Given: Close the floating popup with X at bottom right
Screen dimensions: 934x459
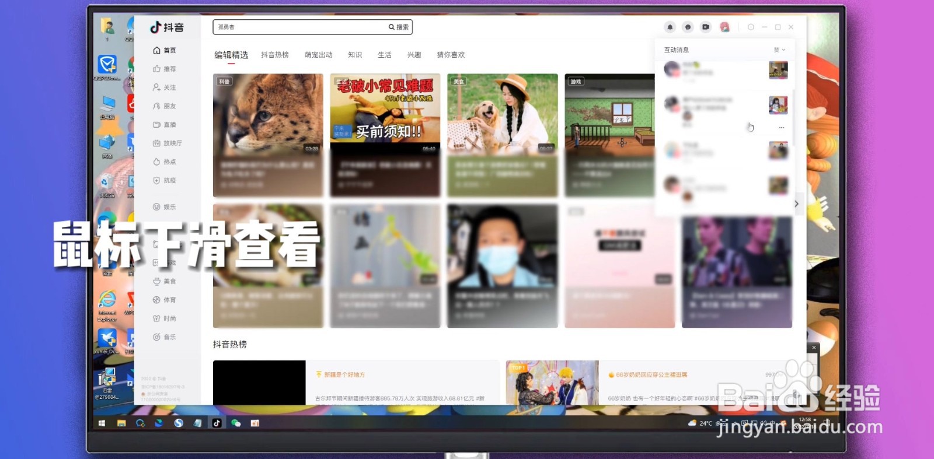Looking at the screenshot, I should point(814,348).
